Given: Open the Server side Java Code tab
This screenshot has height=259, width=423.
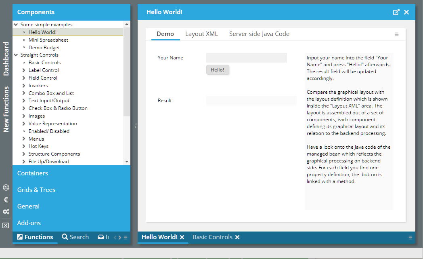Looking at the screenshot, I should [x=259, y=34].
